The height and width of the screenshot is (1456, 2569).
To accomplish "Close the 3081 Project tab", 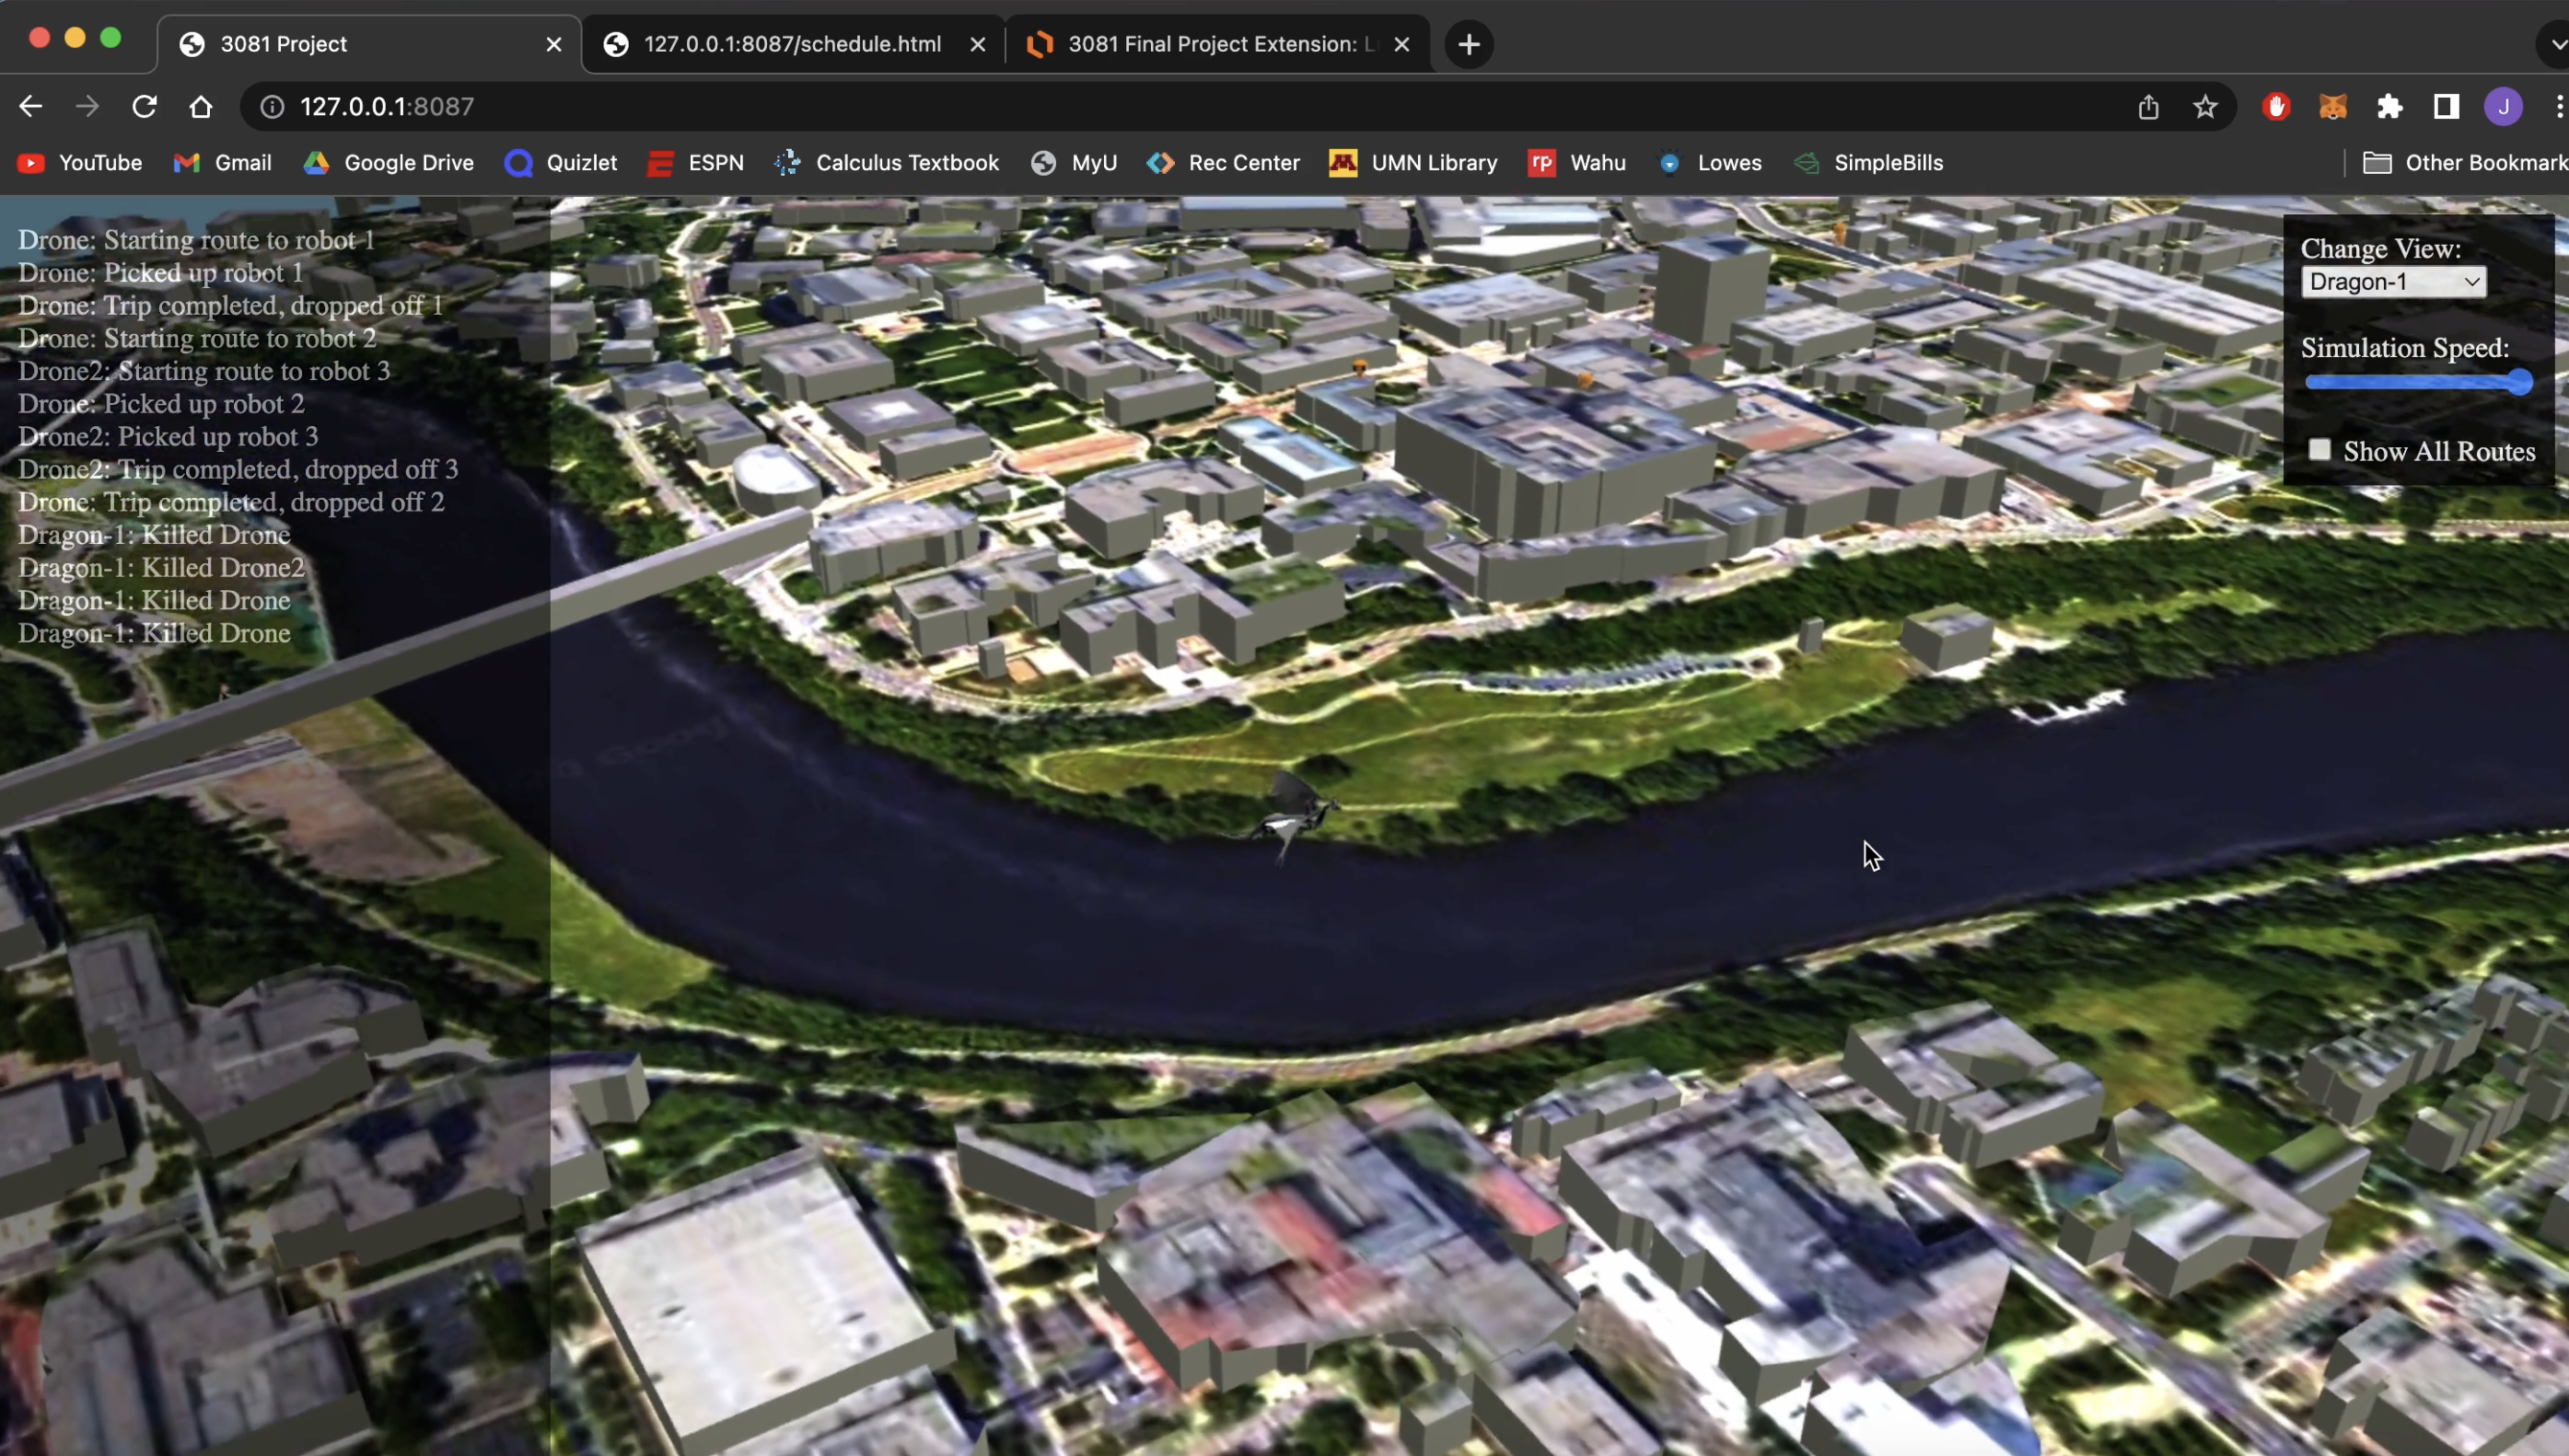I will click(553, 44).
